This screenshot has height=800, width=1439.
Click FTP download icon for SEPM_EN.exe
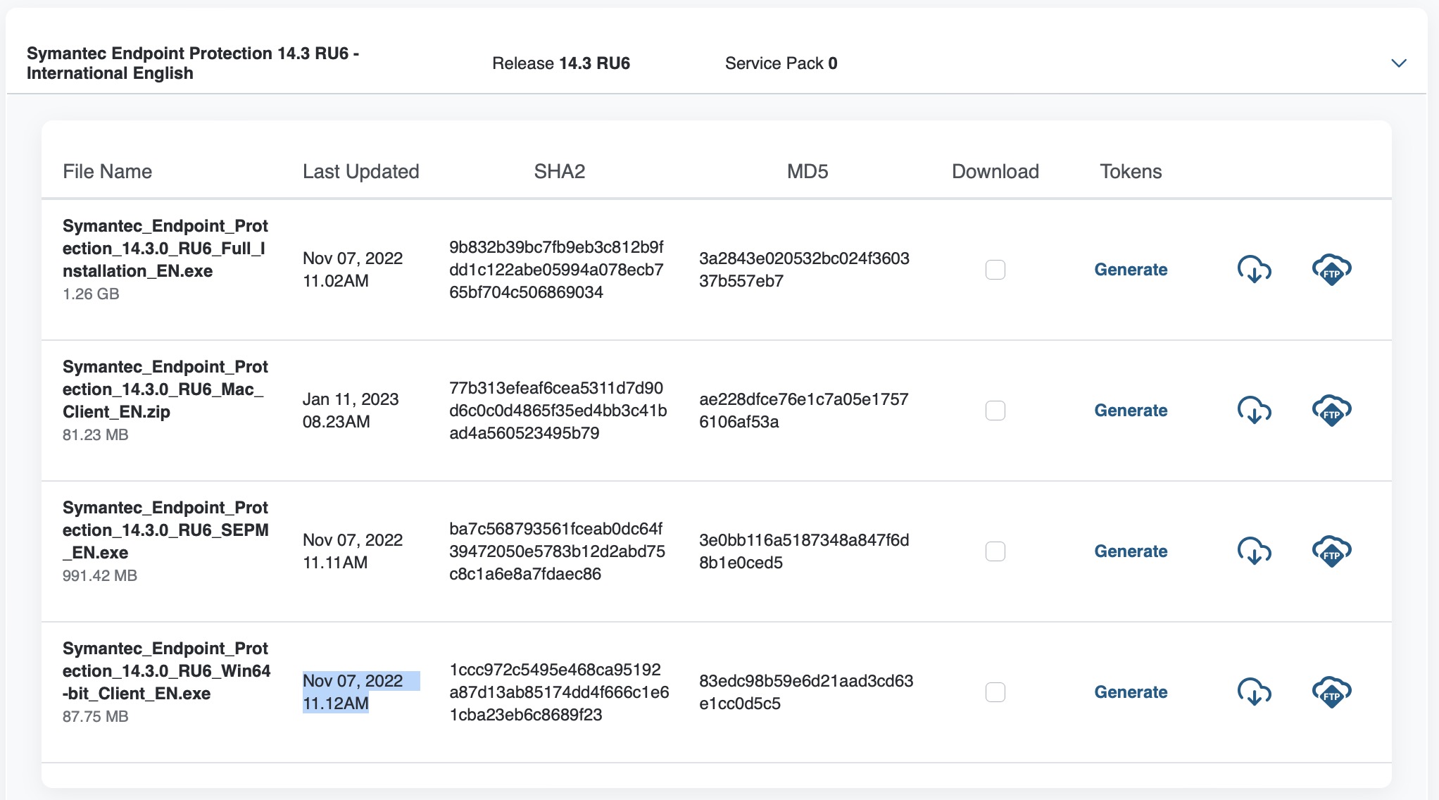[x=1331, y=551]
